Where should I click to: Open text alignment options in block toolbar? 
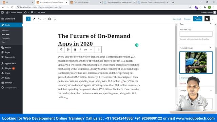[68, 49]
